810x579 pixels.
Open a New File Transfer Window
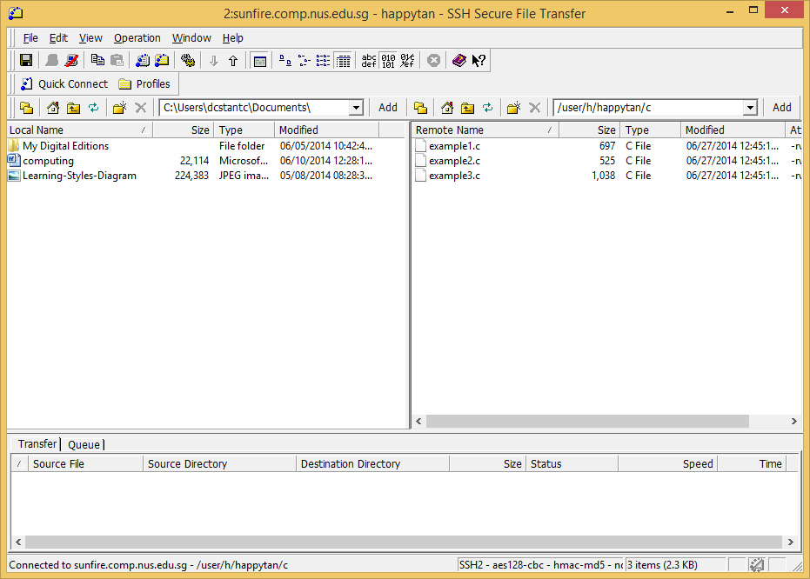(x=162, y=60)
